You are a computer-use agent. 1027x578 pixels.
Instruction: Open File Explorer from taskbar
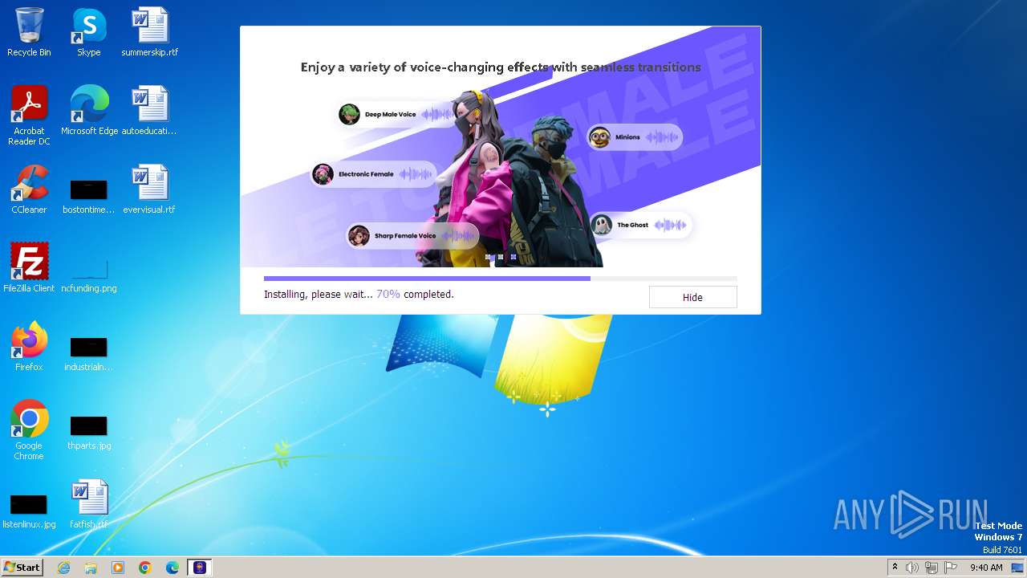(x=91, y=568)
